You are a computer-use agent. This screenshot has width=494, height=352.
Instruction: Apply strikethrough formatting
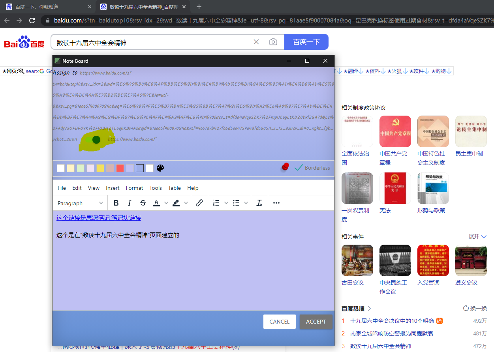143,202
